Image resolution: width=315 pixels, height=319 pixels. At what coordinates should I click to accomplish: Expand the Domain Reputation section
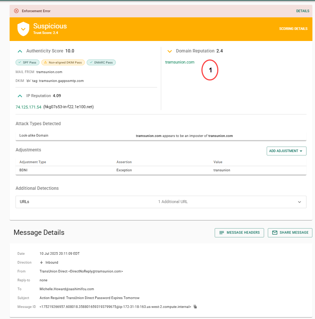pyautogui.click(x=170, y=51)
